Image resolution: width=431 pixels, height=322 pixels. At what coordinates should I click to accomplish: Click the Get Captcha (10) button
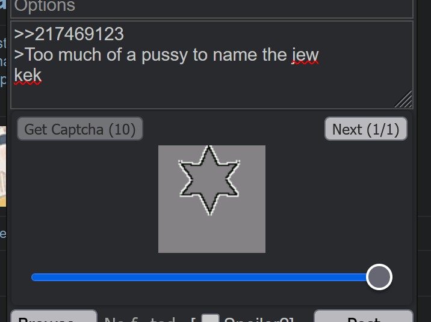point(80,129)
